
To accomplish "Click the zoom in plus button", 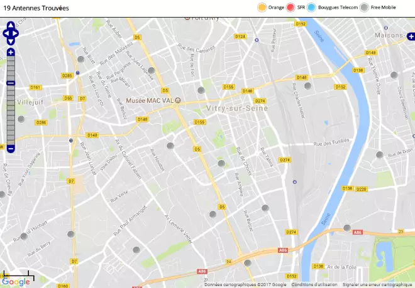I will (11, 52).
